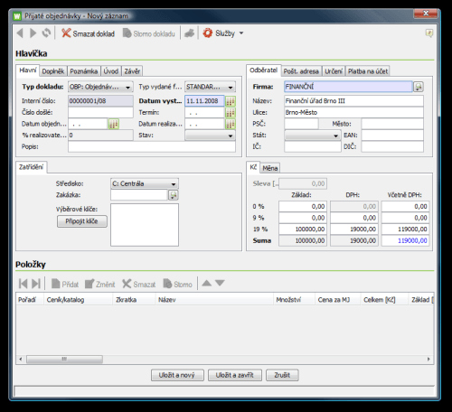Select the Určení tab
This screenshot has width=452, height=412.
click(x=334, y=71)
